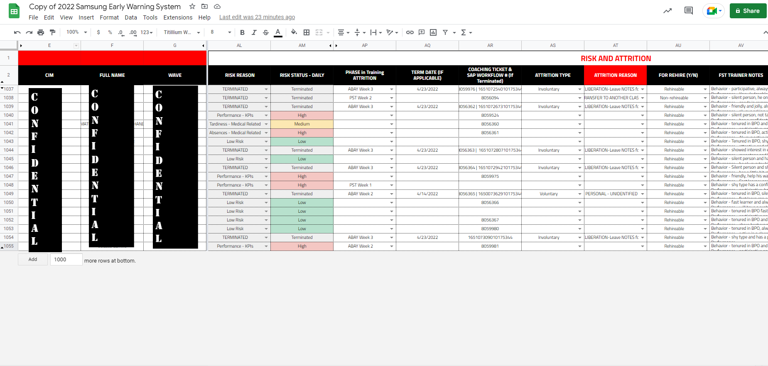Open the Tools menu
This screenshot has height=366, width=768.
point(150,17)
